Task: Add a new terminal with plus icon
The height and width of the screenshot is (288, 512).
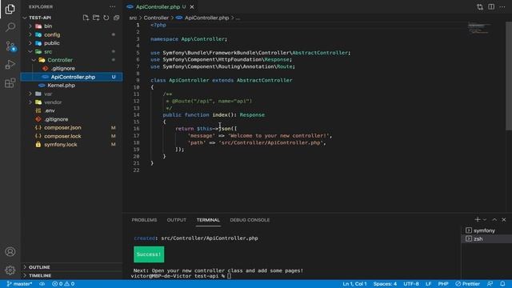Action: pyautogui.click(x=478, y=219)
